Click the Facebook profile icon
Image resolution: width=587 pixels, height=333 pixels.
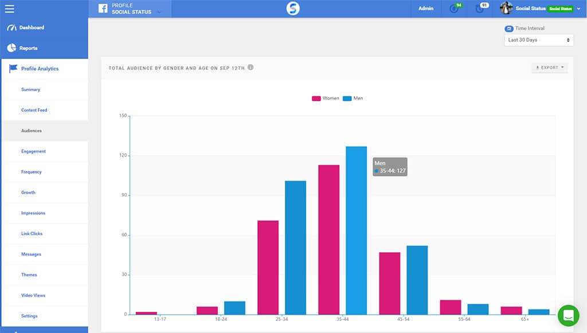103,8
